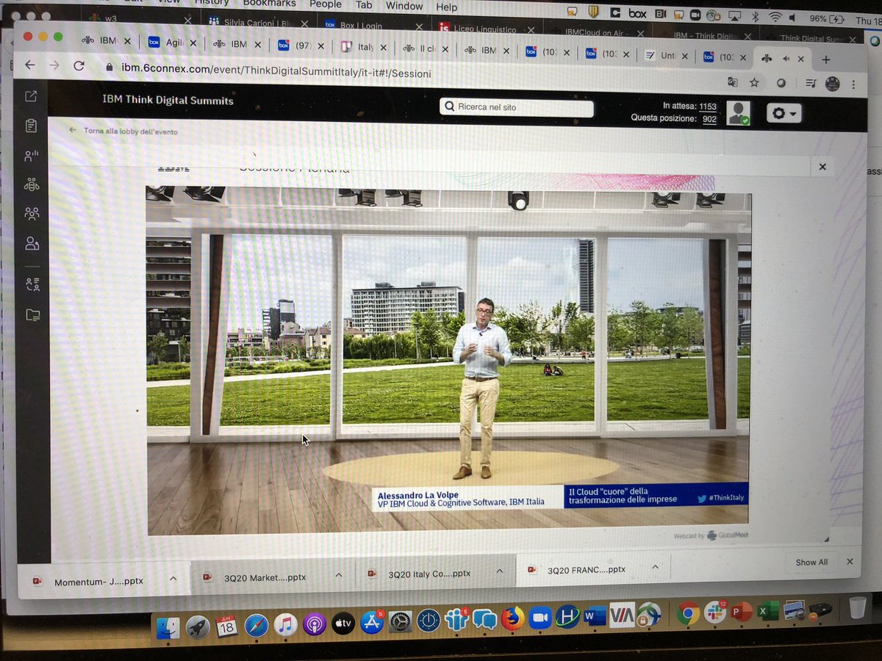Open settings gear dropdown in event header
The width and height of the screenshot is (882, 661).
point(784,113)
